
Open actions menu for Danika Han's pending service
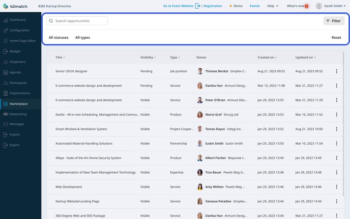pos(336,86)
